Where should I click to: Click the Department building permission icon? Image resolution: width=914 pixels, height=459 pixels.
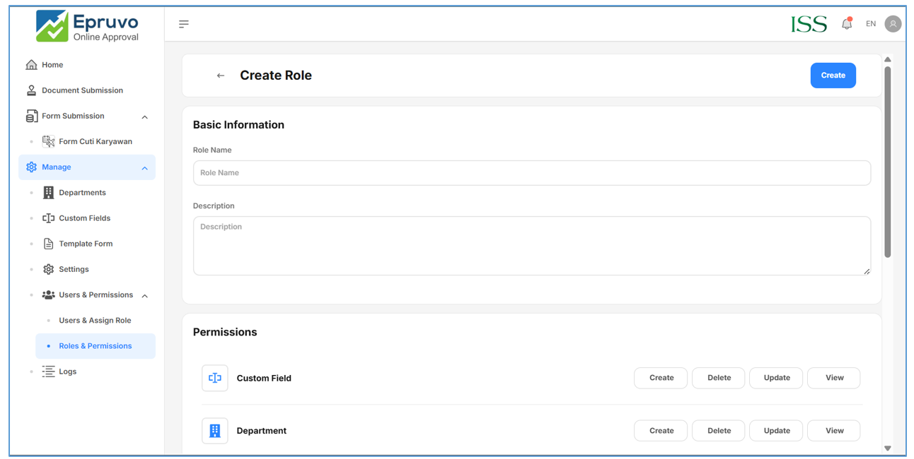click(215, 431)
